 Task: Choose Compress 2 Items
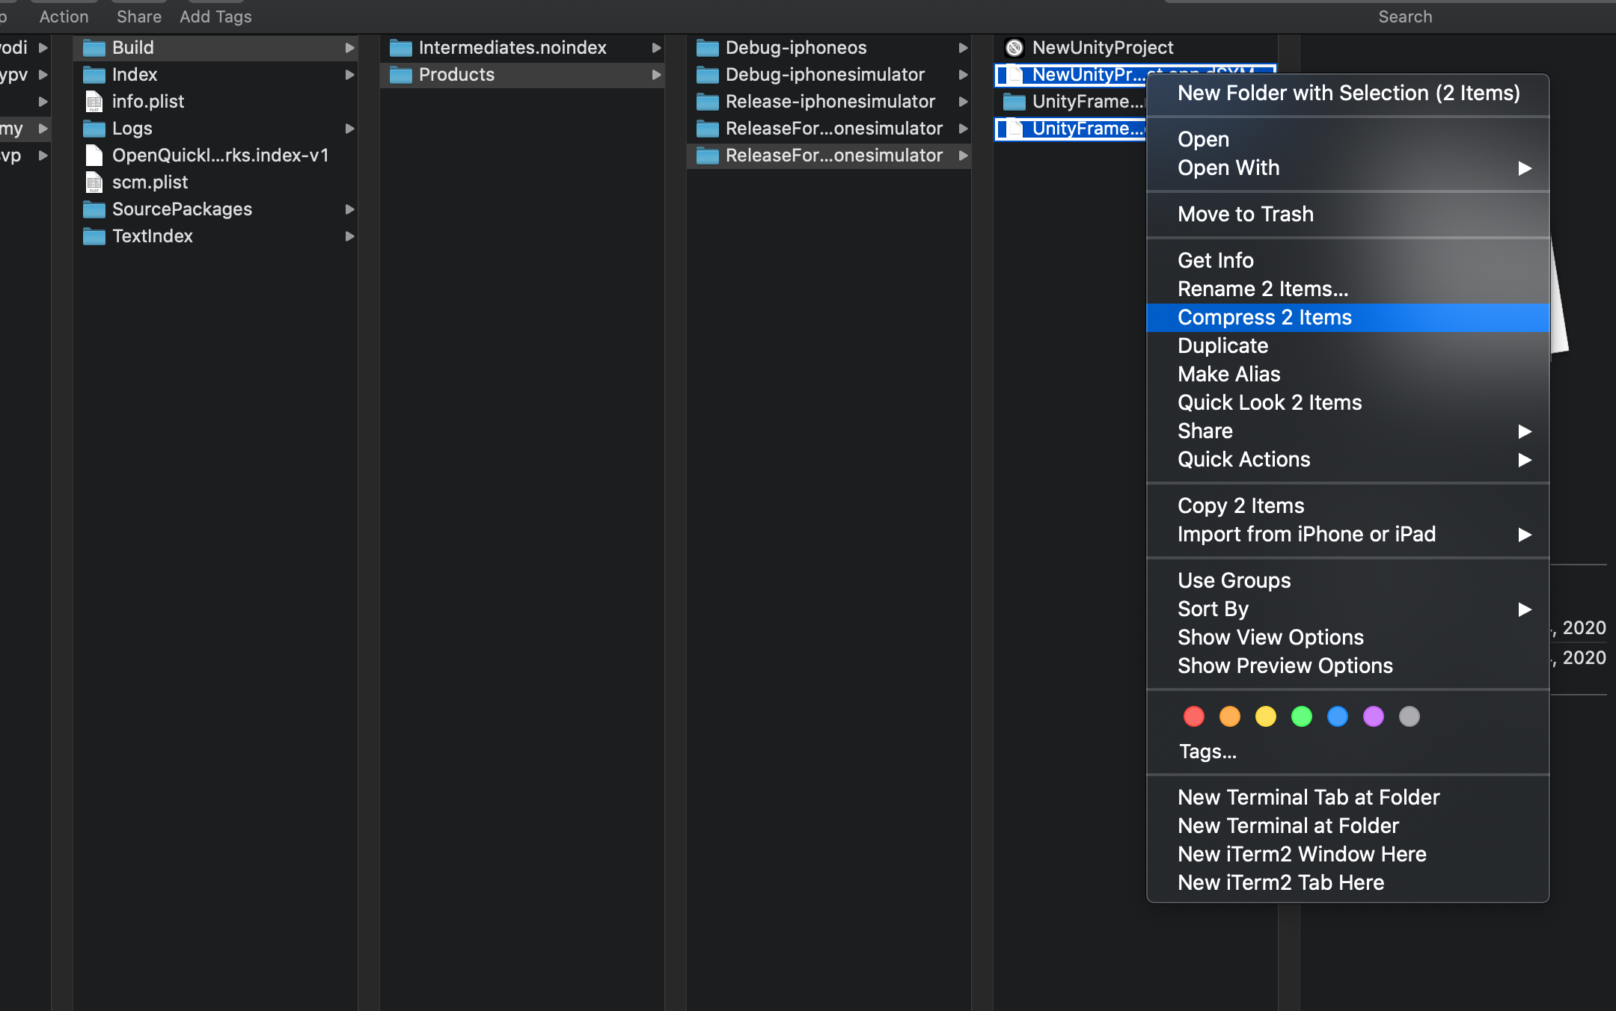(x=1264, y=318)
